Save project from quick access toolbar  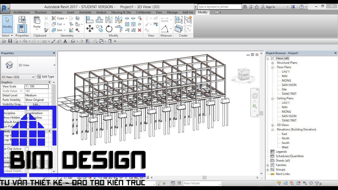point(10,41)
